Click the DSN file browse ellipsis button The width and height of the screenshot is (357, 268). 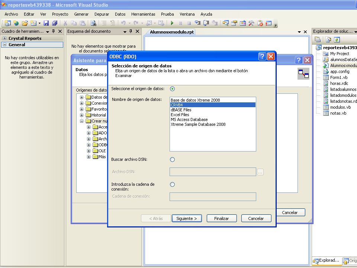260,172
